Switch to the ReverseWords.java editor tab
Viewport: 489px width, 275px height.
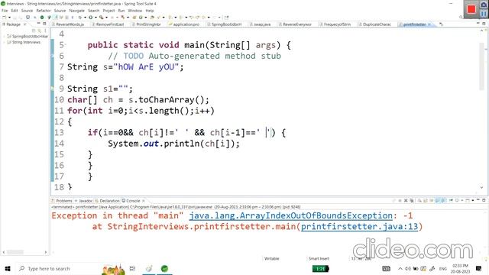point(70,24)
